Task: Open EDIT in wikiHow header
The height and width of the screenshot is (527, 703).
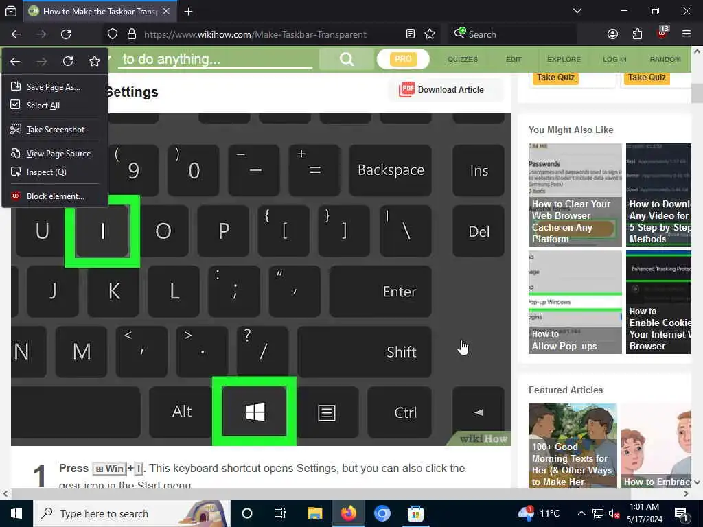Action: (514, 59)
